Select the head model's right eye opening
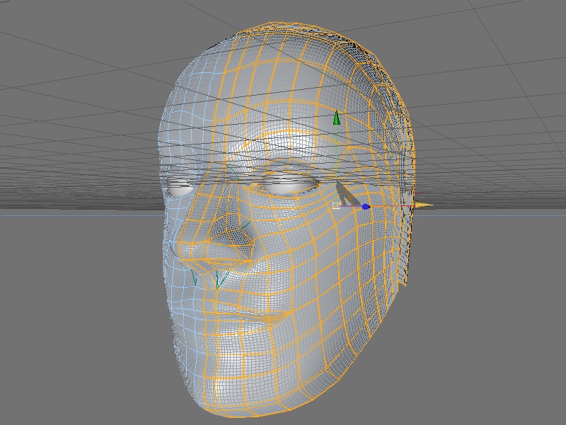 pos(290,186)
